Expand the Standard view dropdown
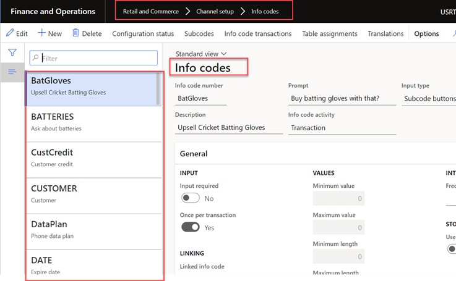Screen dimensions: 456x281 pyautogui.click(x=200, y=54)
